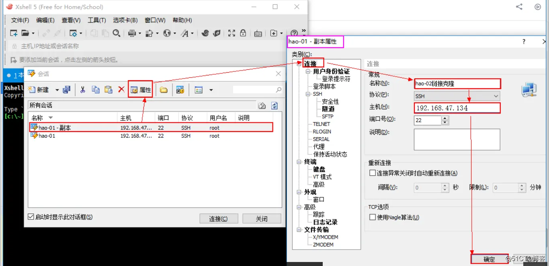Click the globe encoding icon in Xshell toolbar
The width and height of the screenshot is (549, 266).
click(167, 33)
